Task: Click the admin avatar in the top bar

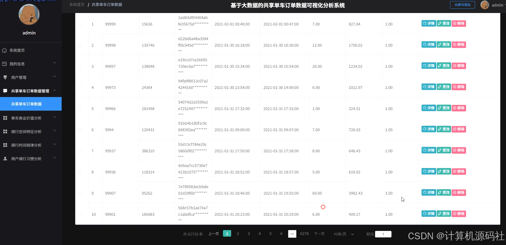Action: 485,5
